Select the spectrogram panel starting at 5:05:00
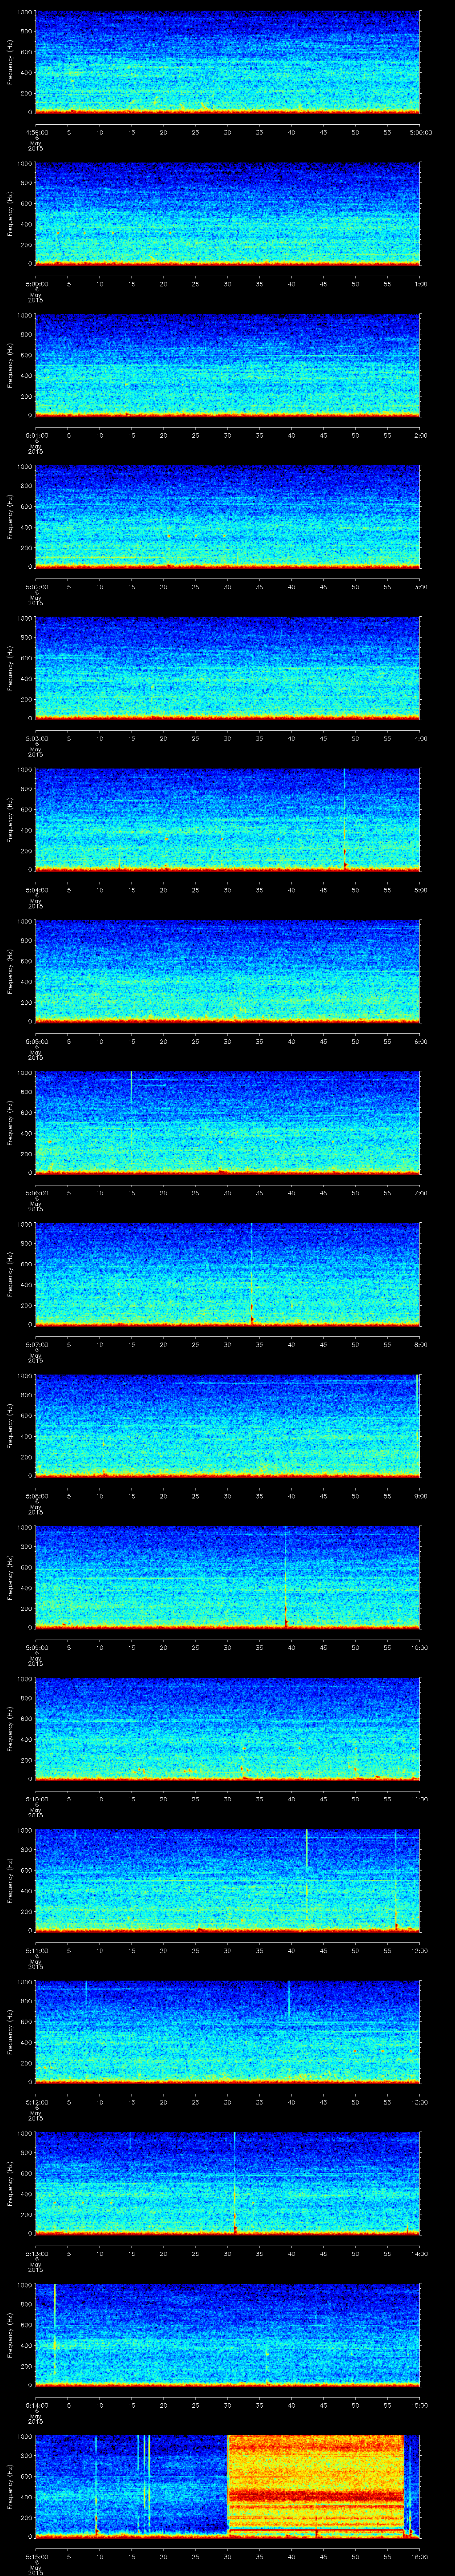Viewport: 455px width, 2576px height. (x=227, y=971)
